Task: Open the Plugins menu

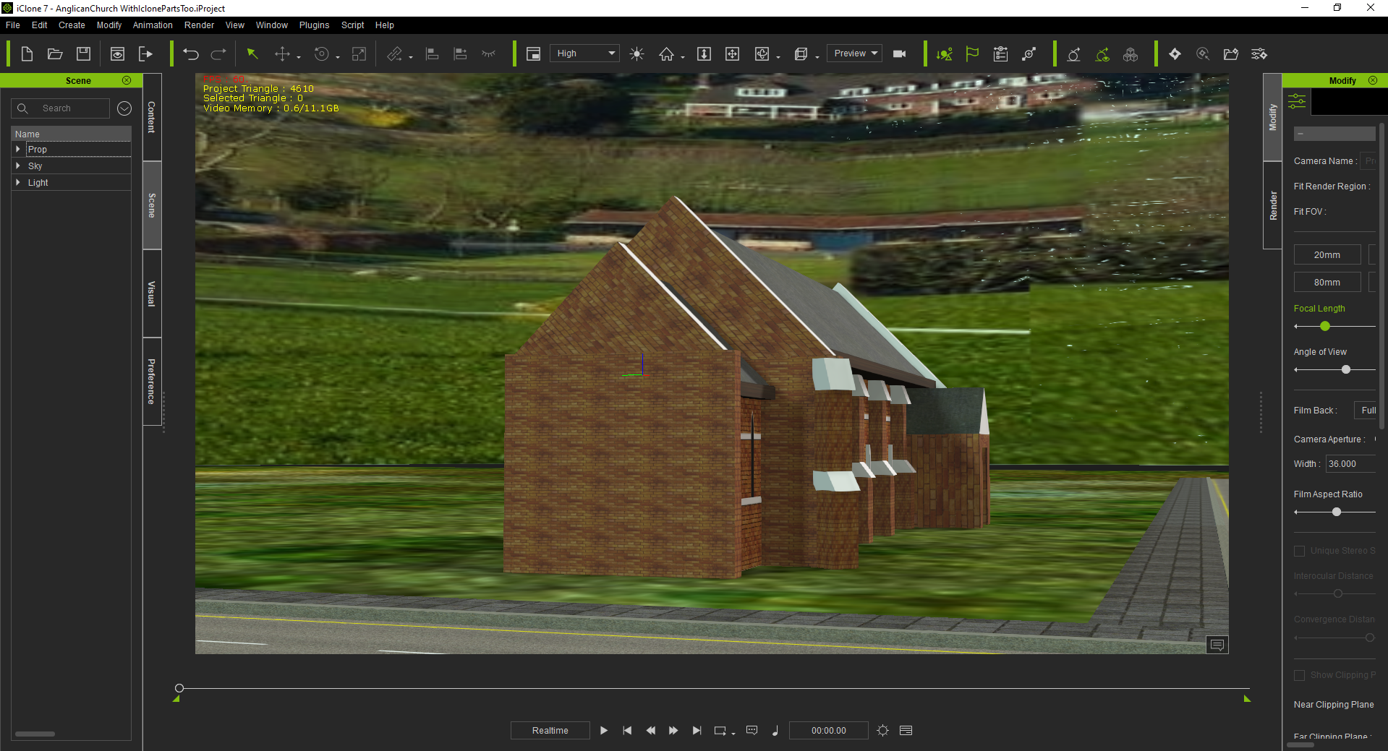Action: (314, 25)
